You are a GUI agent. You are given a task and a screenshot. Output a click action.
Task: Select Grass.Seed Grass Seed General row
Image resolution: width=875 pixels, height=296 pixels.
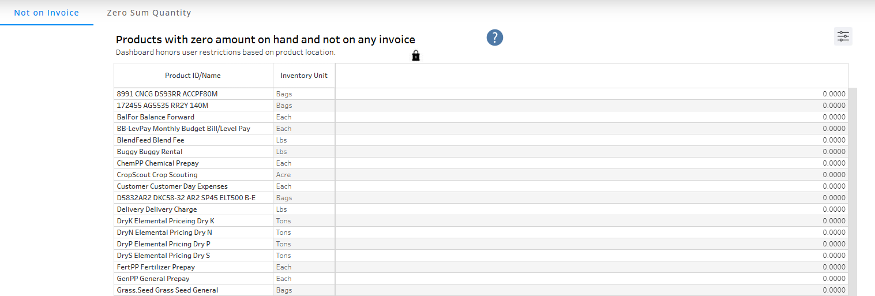click(x=481, y=290)
